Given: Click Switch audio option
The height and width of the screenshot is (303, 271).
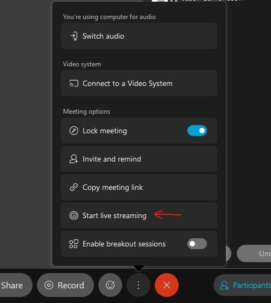Looking at the screenshot, I should 139,36.
